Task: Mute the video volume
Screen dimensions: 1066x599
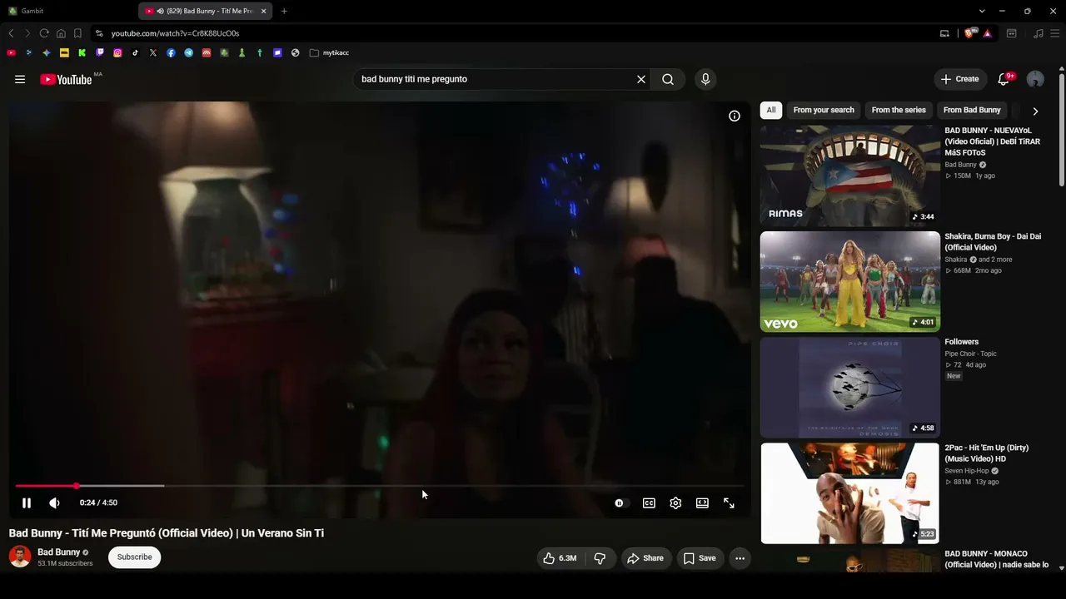Action: click(54, 502)
